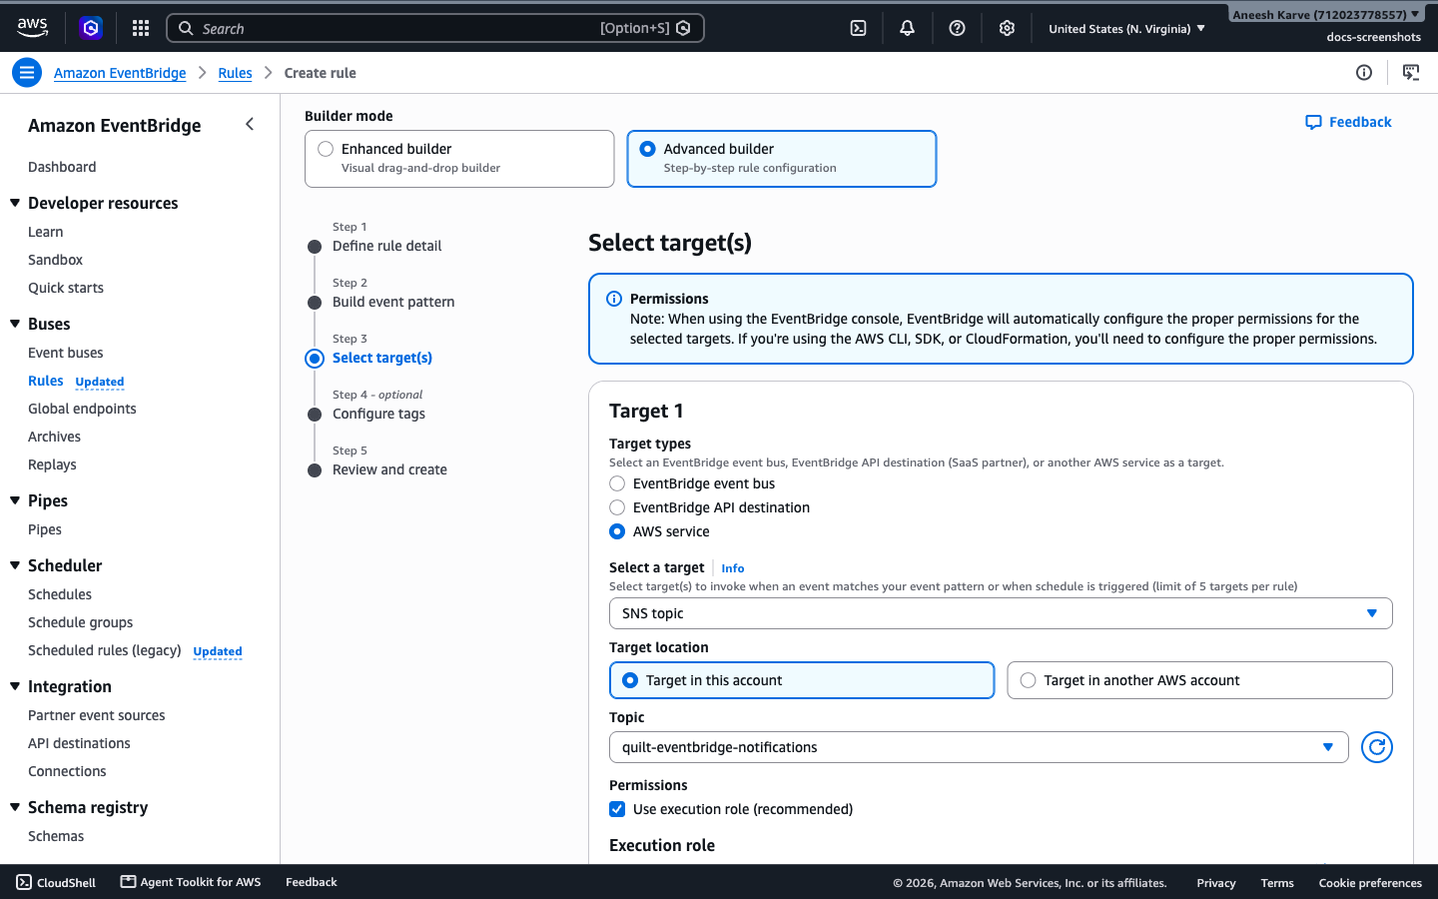Open the AWS console home logo
The image size is (1438, 899).
point(32,28)
